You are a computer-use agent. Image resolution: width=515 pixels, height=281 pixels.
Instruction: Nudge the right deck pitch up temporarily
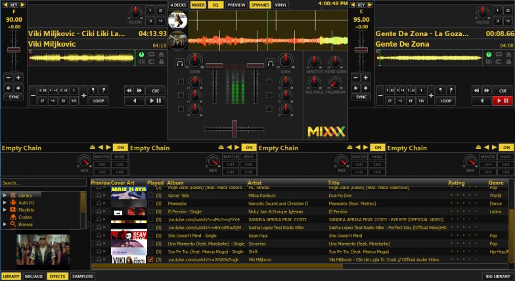click(x=365, y=88)
